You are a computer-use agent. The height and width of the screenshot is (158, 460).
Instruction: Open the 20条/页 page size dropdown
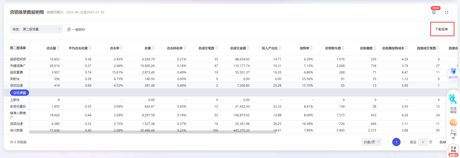click(x=371, y=142)
